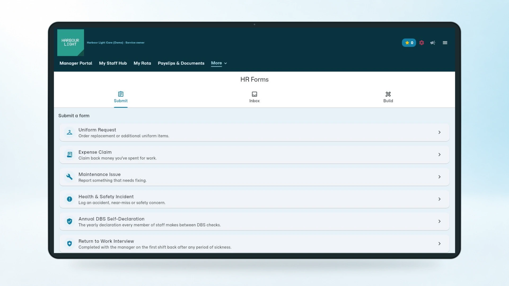Open the announcements megaphone icon
The image size is (509, 286).
[x=433, y=43]
